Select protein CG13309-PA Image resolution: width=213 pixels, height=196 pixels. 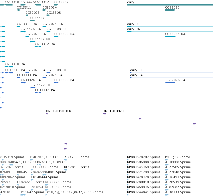click(64, 80)
